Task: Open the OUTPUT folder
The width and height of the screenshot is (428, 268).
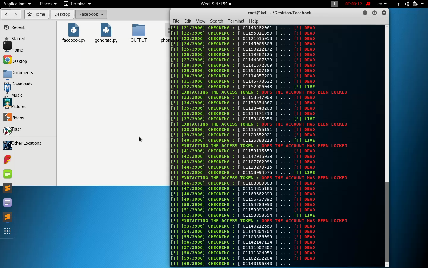Action: click(x=139, y=33)
